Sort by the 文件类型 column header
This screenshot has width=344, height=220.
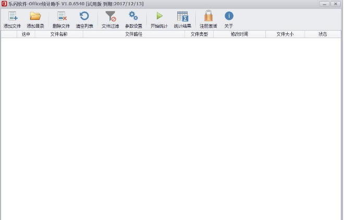199,34
